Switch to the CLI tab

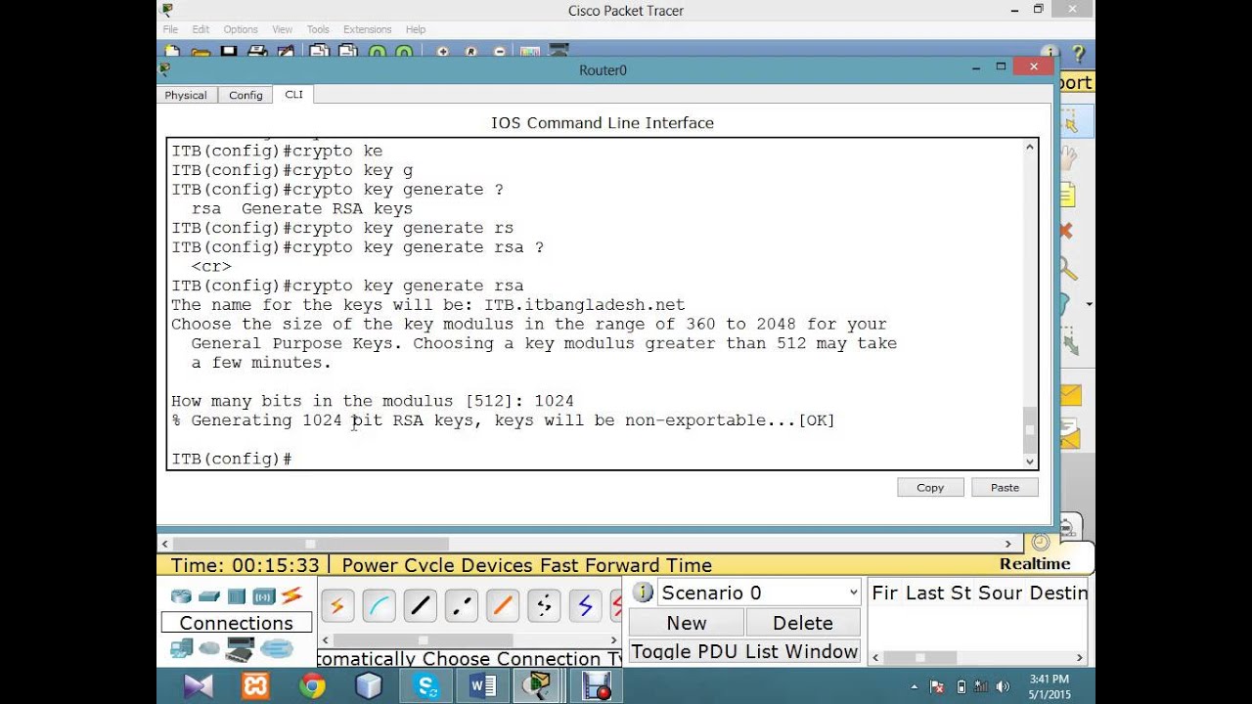coord(293,94)
